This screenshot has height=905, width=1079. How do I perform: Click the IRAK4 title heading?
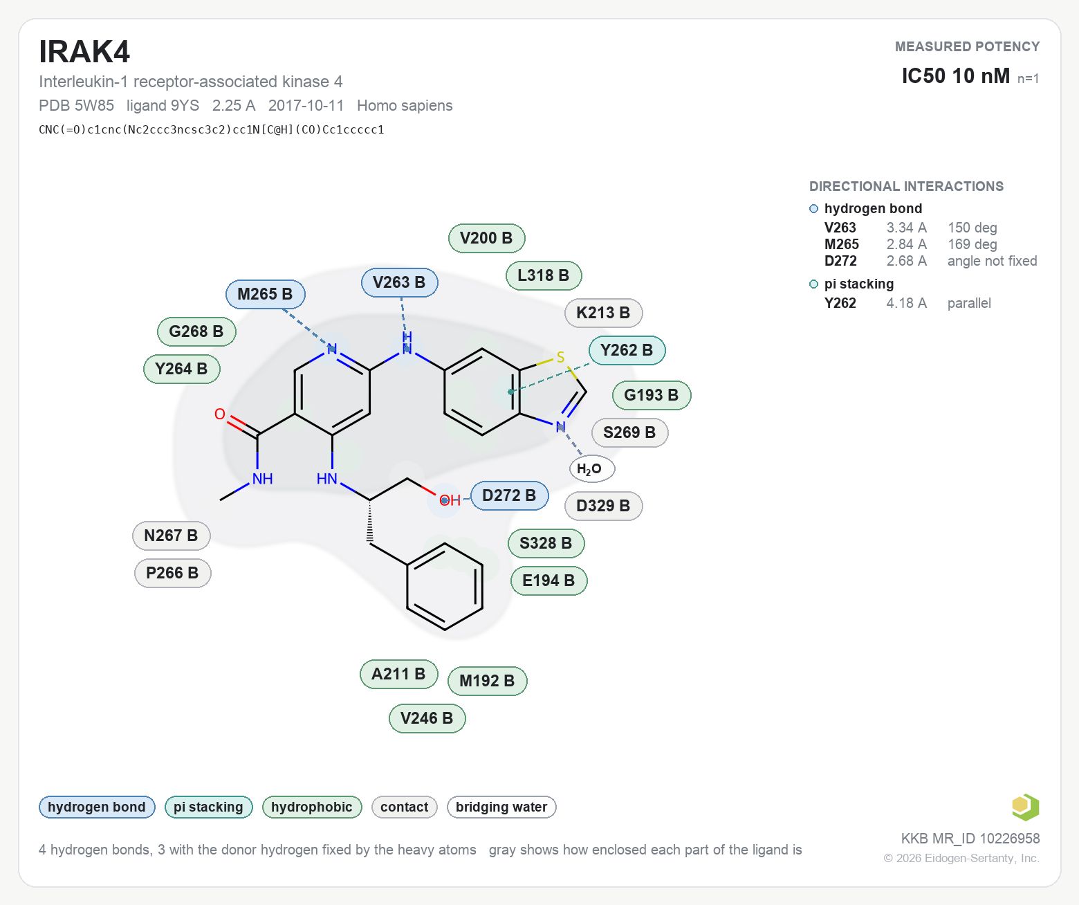[x=84, y=52]
